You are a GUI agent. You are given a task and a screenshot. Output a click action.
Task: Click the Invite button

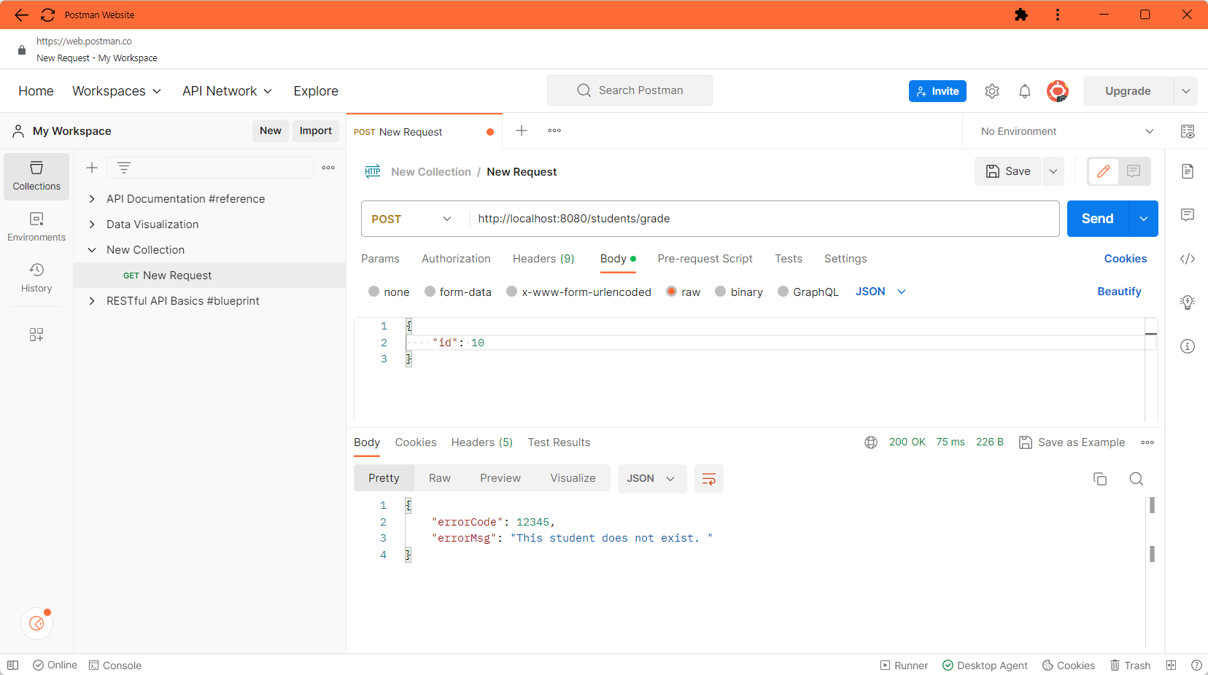(x=937, y=91)
